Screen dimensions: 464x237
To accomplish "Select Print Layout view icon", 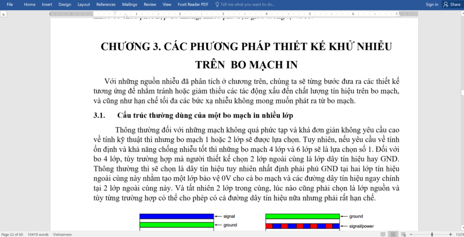I will pos(393,234).
